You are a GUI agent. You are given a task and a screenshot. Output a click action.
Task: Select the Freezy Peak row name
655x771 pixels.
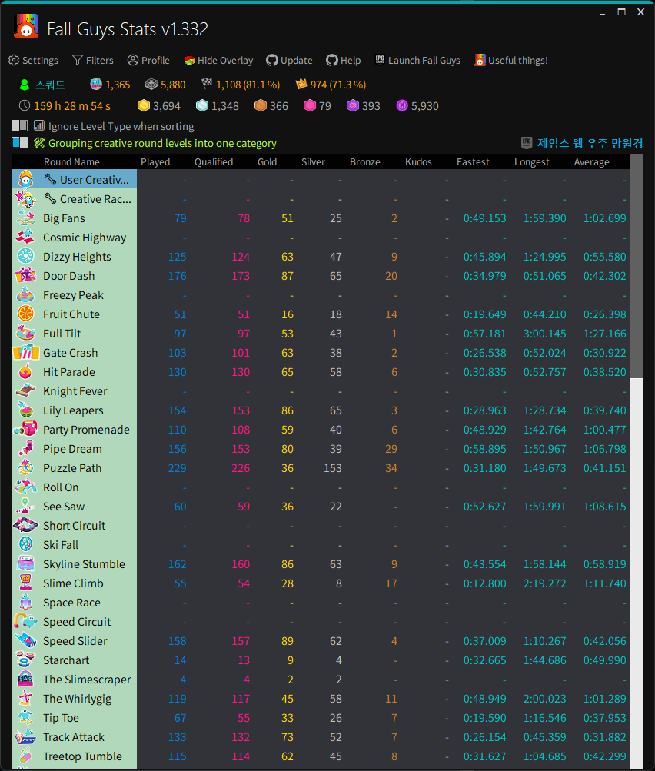click(x=73, y=295)
